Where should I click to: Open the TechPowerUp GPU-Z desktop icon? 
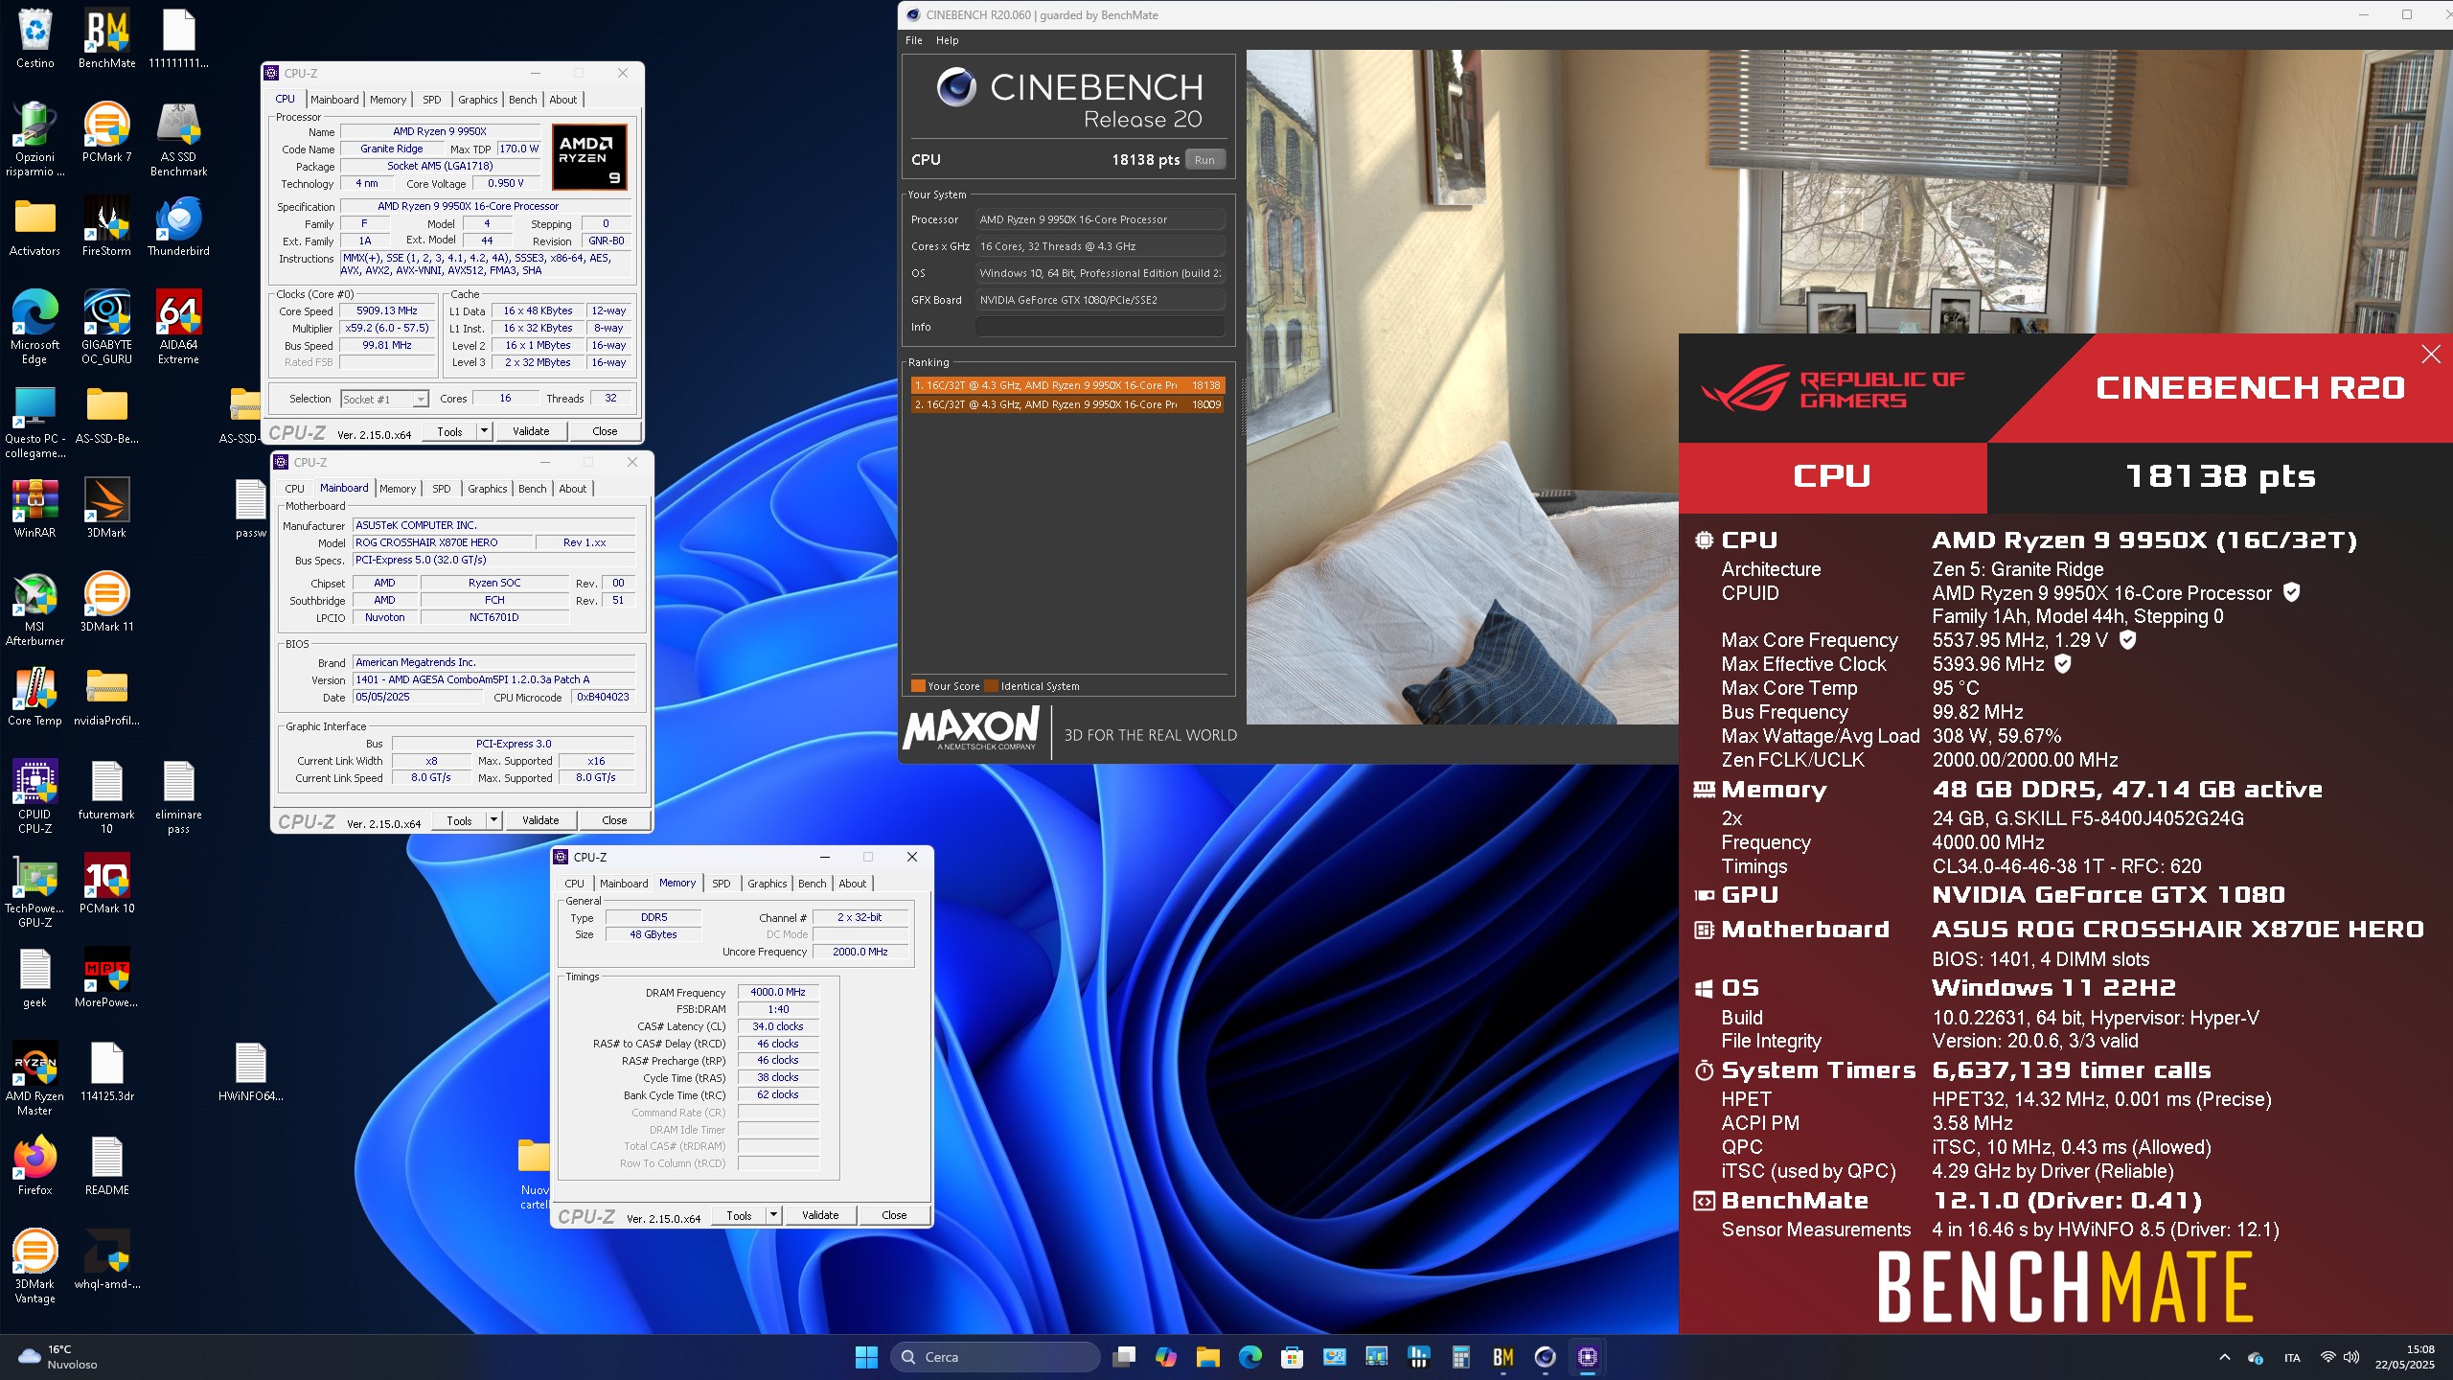click(x=35, y=890)
